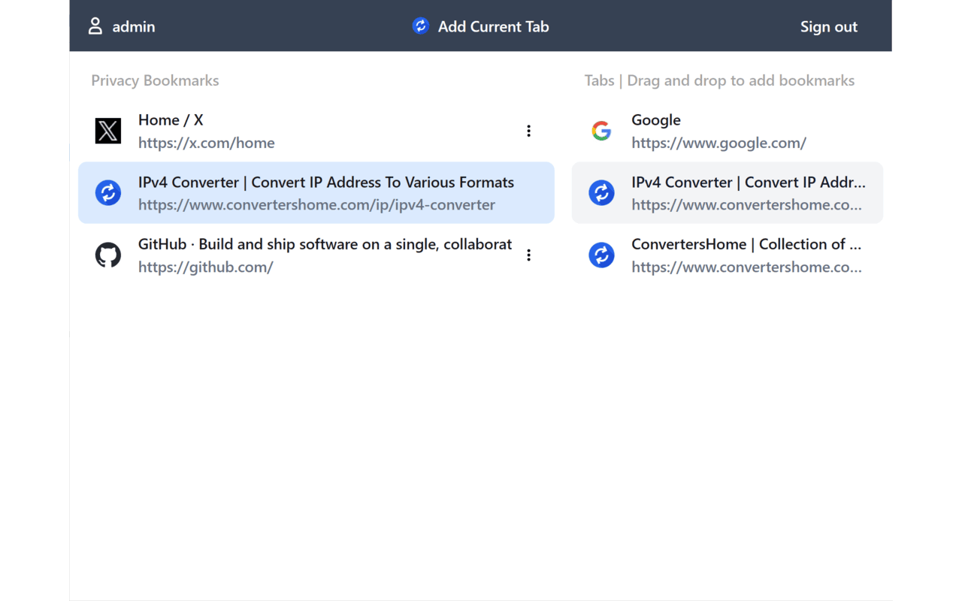962x601 pixels.
Task: Click the GitHub logo in the bookmarks list
Action: point(108,255)
